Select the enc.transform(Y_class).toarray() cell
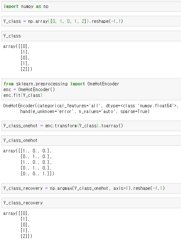The width and height of the screenshot is (181, 240). 91,126
